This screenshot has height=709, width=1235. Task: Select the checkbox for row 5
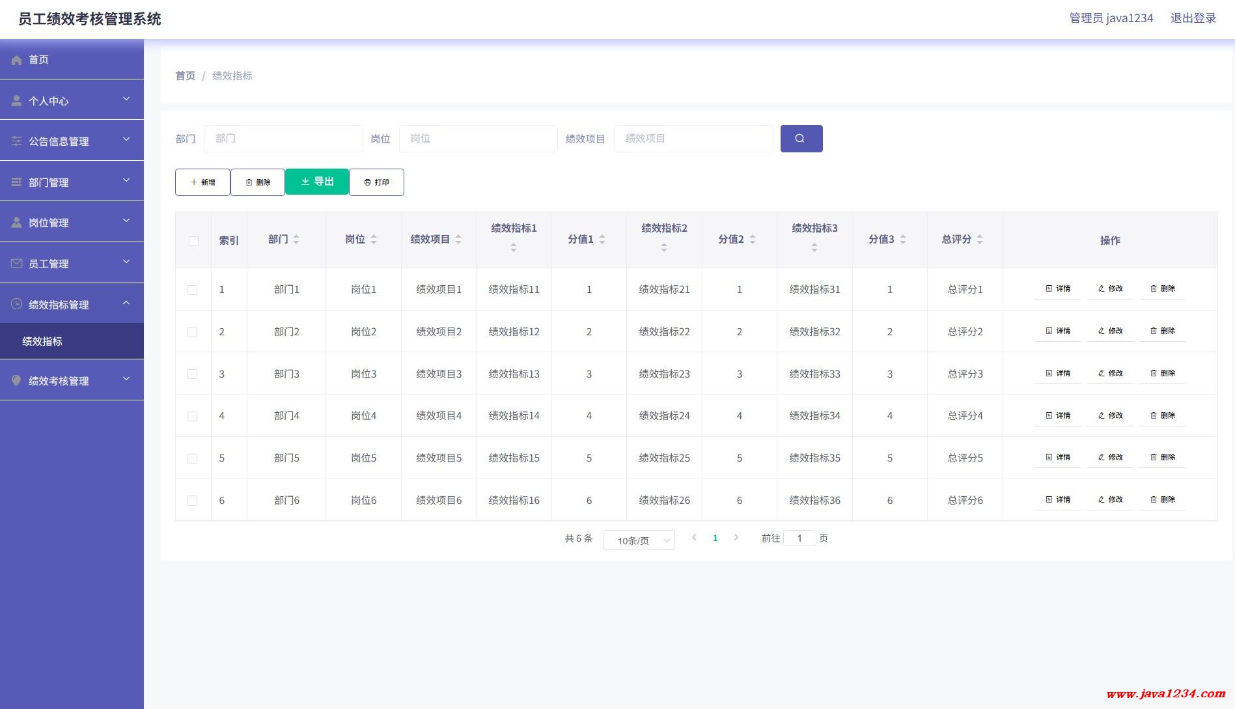192,458
